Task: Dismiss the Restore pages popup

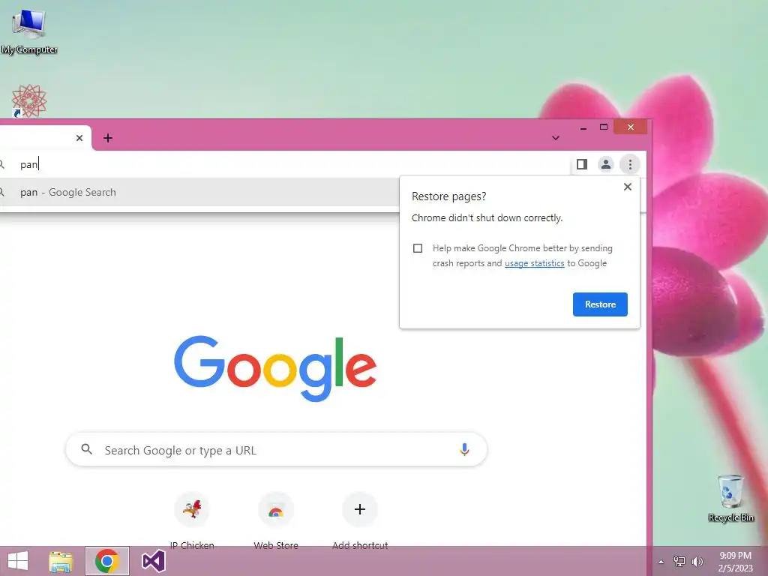Action: pos(628,187)
